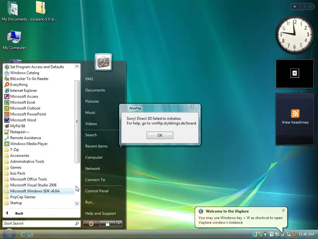Open Control Panel from Start menu

click(97, 191)
